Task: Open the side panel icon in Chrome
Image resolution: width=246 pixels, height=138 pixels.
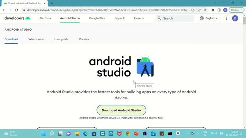Action: tap(219, 10)
